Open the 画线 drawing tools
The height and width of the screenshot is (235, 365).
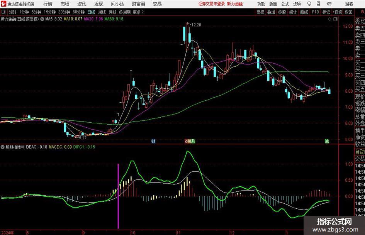[304, 12]
